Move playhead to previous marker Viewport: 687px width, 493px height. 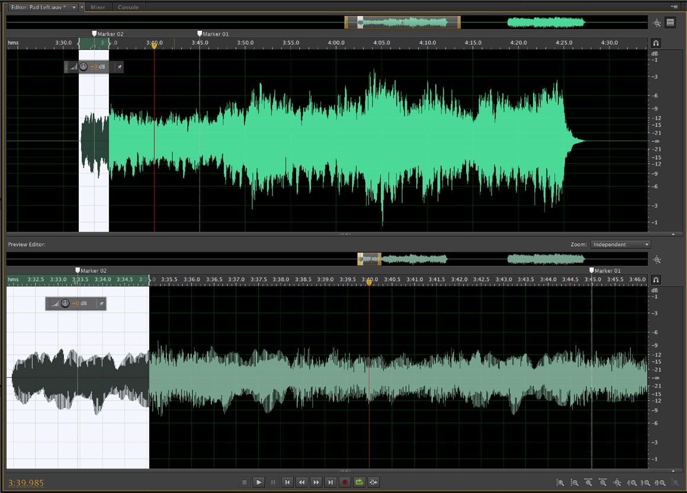click(287, 482)
